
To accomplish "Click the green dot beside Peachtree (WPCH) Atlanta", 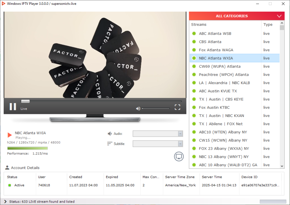I will (194, 75).
